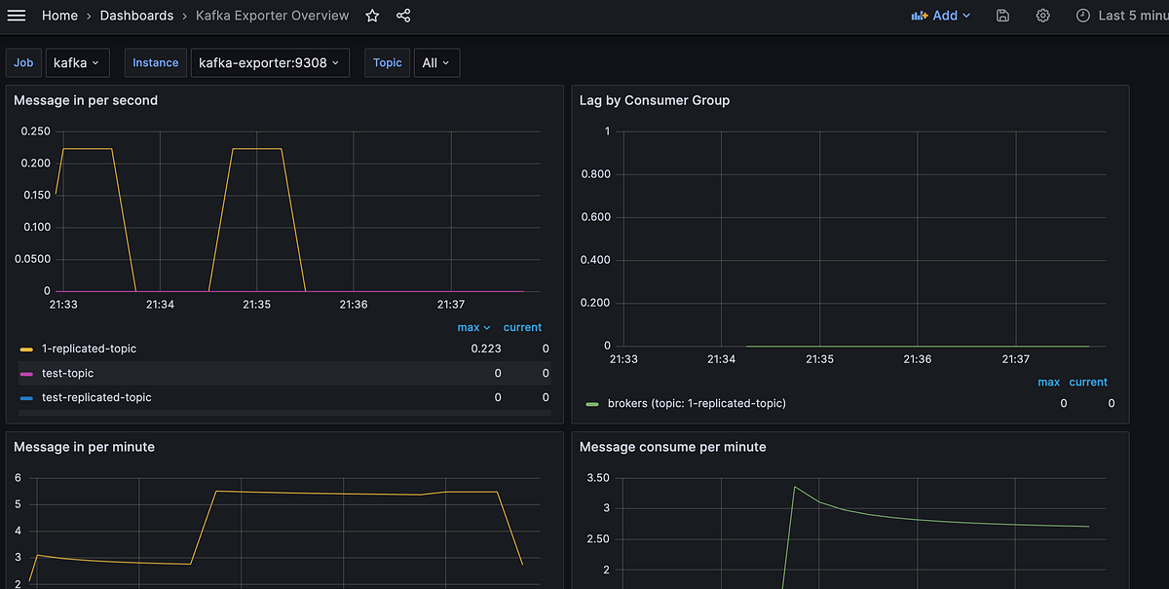Viewport: 1169px width, 589px height.
Task: Open the Job variable dropdown showing kafka
Action: (77, 62)
